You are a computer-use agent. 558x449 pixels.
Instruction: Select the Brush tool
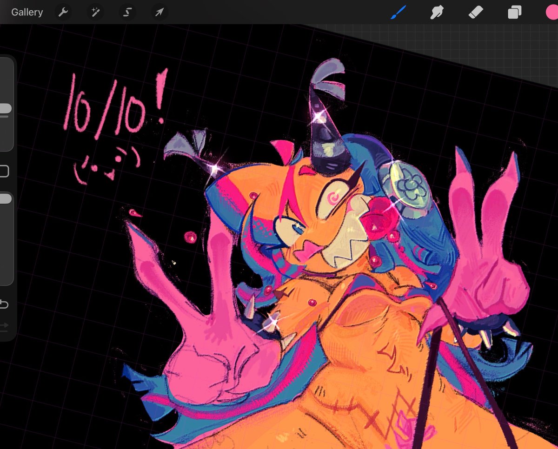point(398,13)
